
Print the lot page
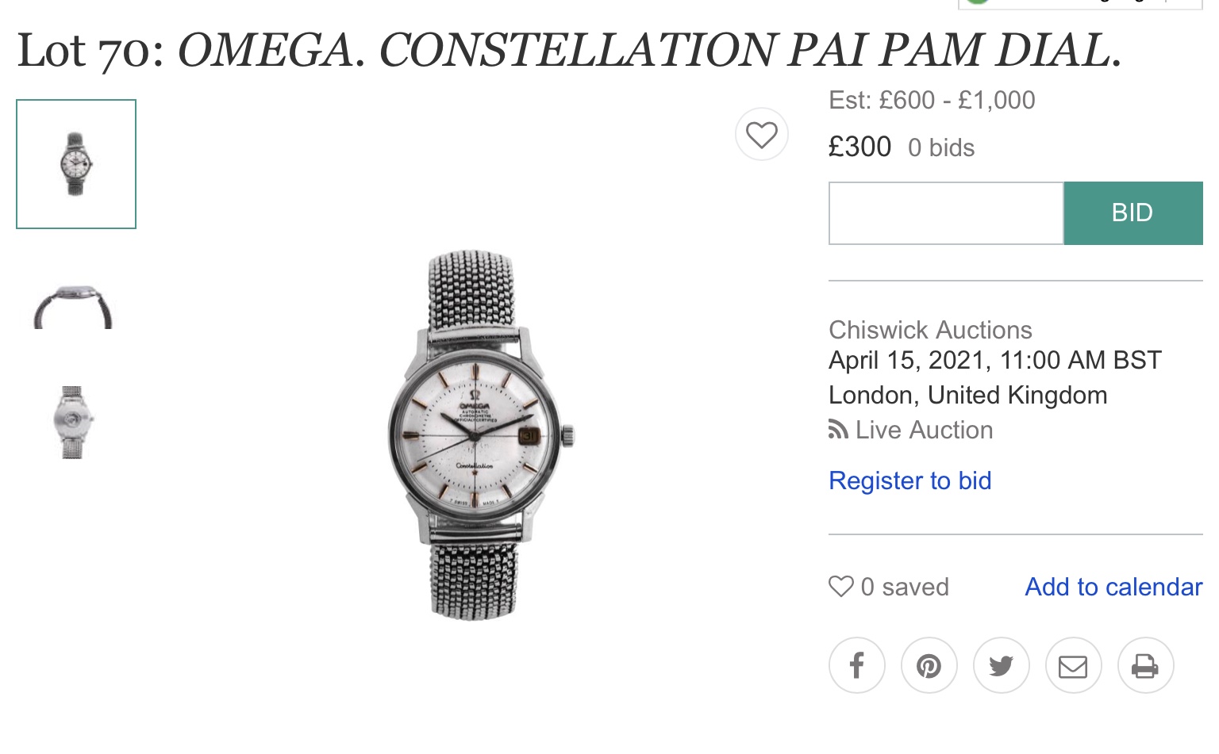(x=1144, y=665)
